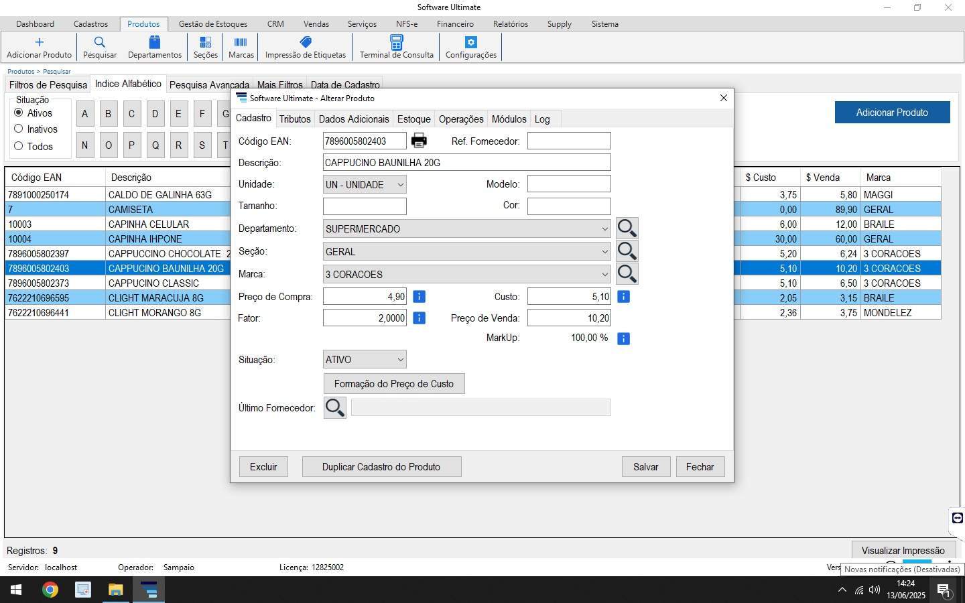Open Windows Start menu
Image resolution: width=965 pixels, height=603 pixels.
(16, 590)
